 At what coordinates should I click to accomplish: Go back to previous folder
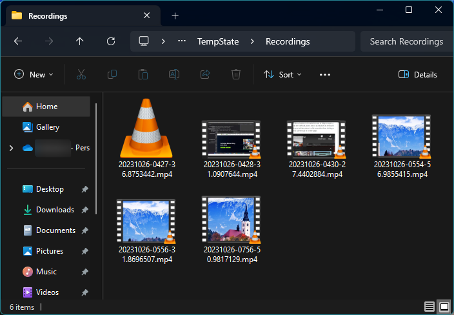tap(18, 41)
